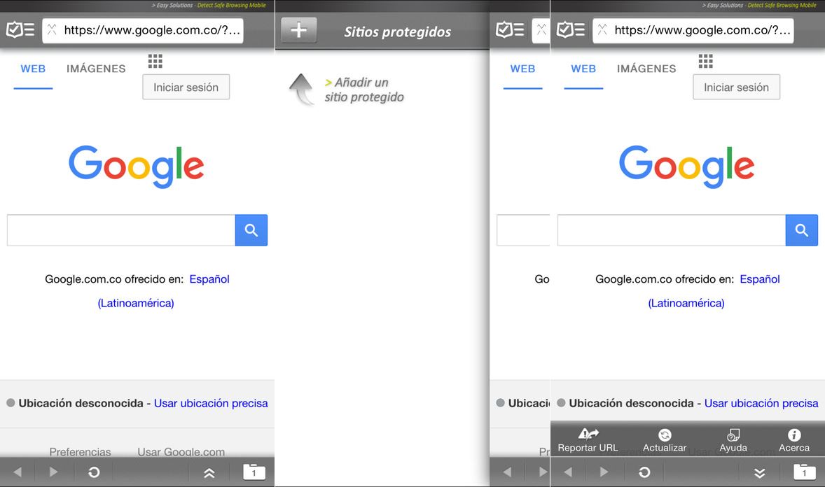Add a protected site with plus button

tap(299, 30)
